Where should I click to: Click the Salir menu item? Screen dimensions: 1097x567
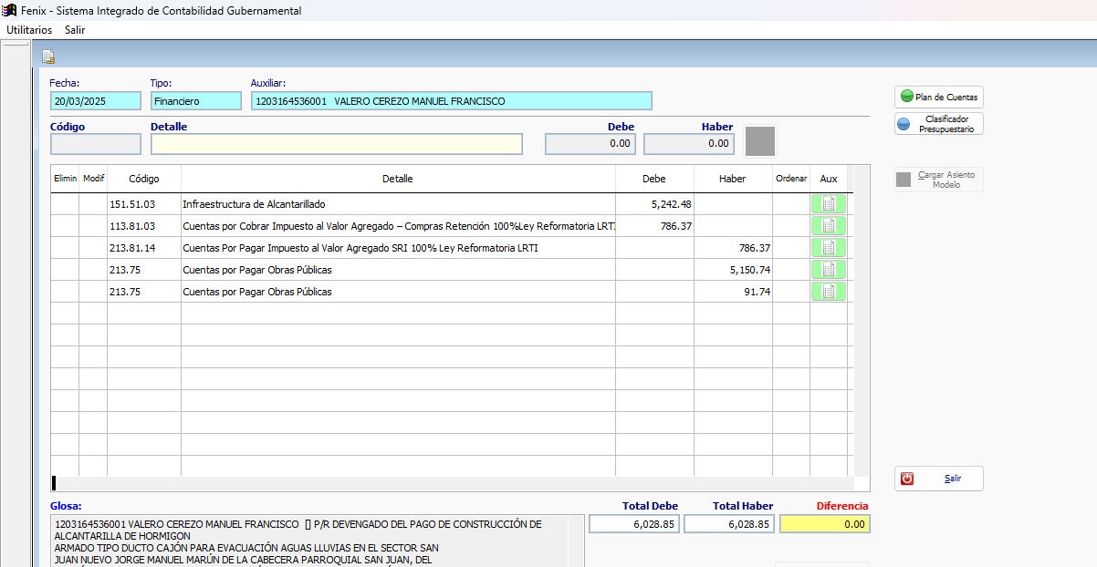click(x=75, y=30)
